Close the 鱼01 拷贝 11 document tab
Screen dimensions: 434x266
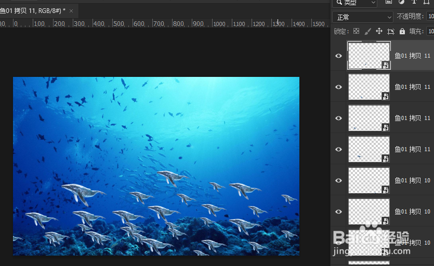point(71,11)
